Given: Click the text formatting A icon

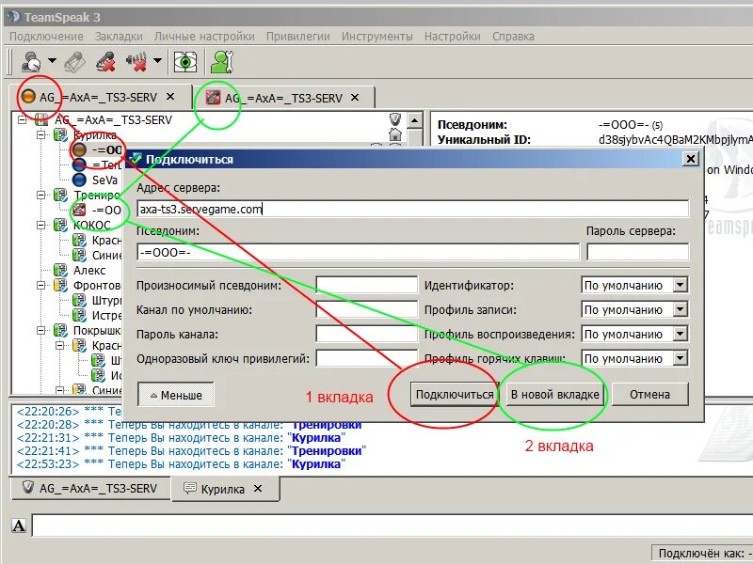Looking at the screenshot, I should 19,525.
